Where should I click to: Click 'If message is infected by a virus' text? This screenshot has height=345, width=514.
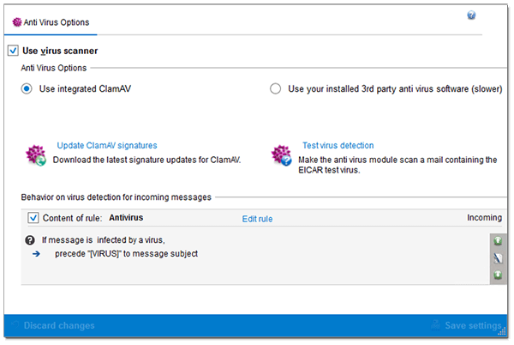104,240
